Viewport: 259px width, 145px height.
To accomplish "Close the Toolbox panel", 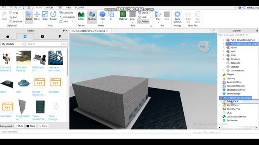I will click(67, 31).
